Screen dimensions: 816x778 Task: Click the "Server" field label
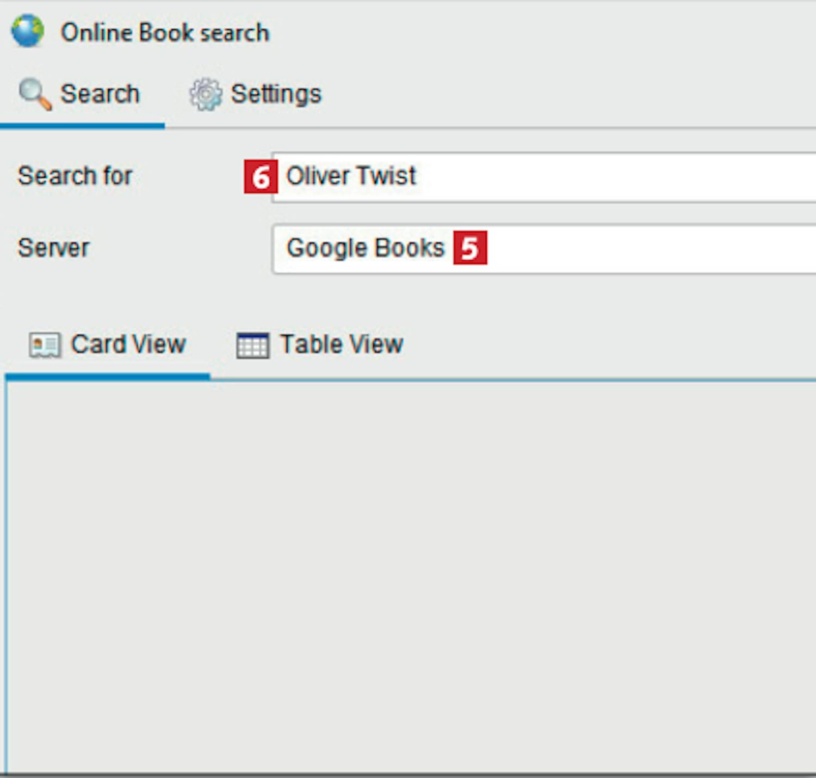point(53,248)
